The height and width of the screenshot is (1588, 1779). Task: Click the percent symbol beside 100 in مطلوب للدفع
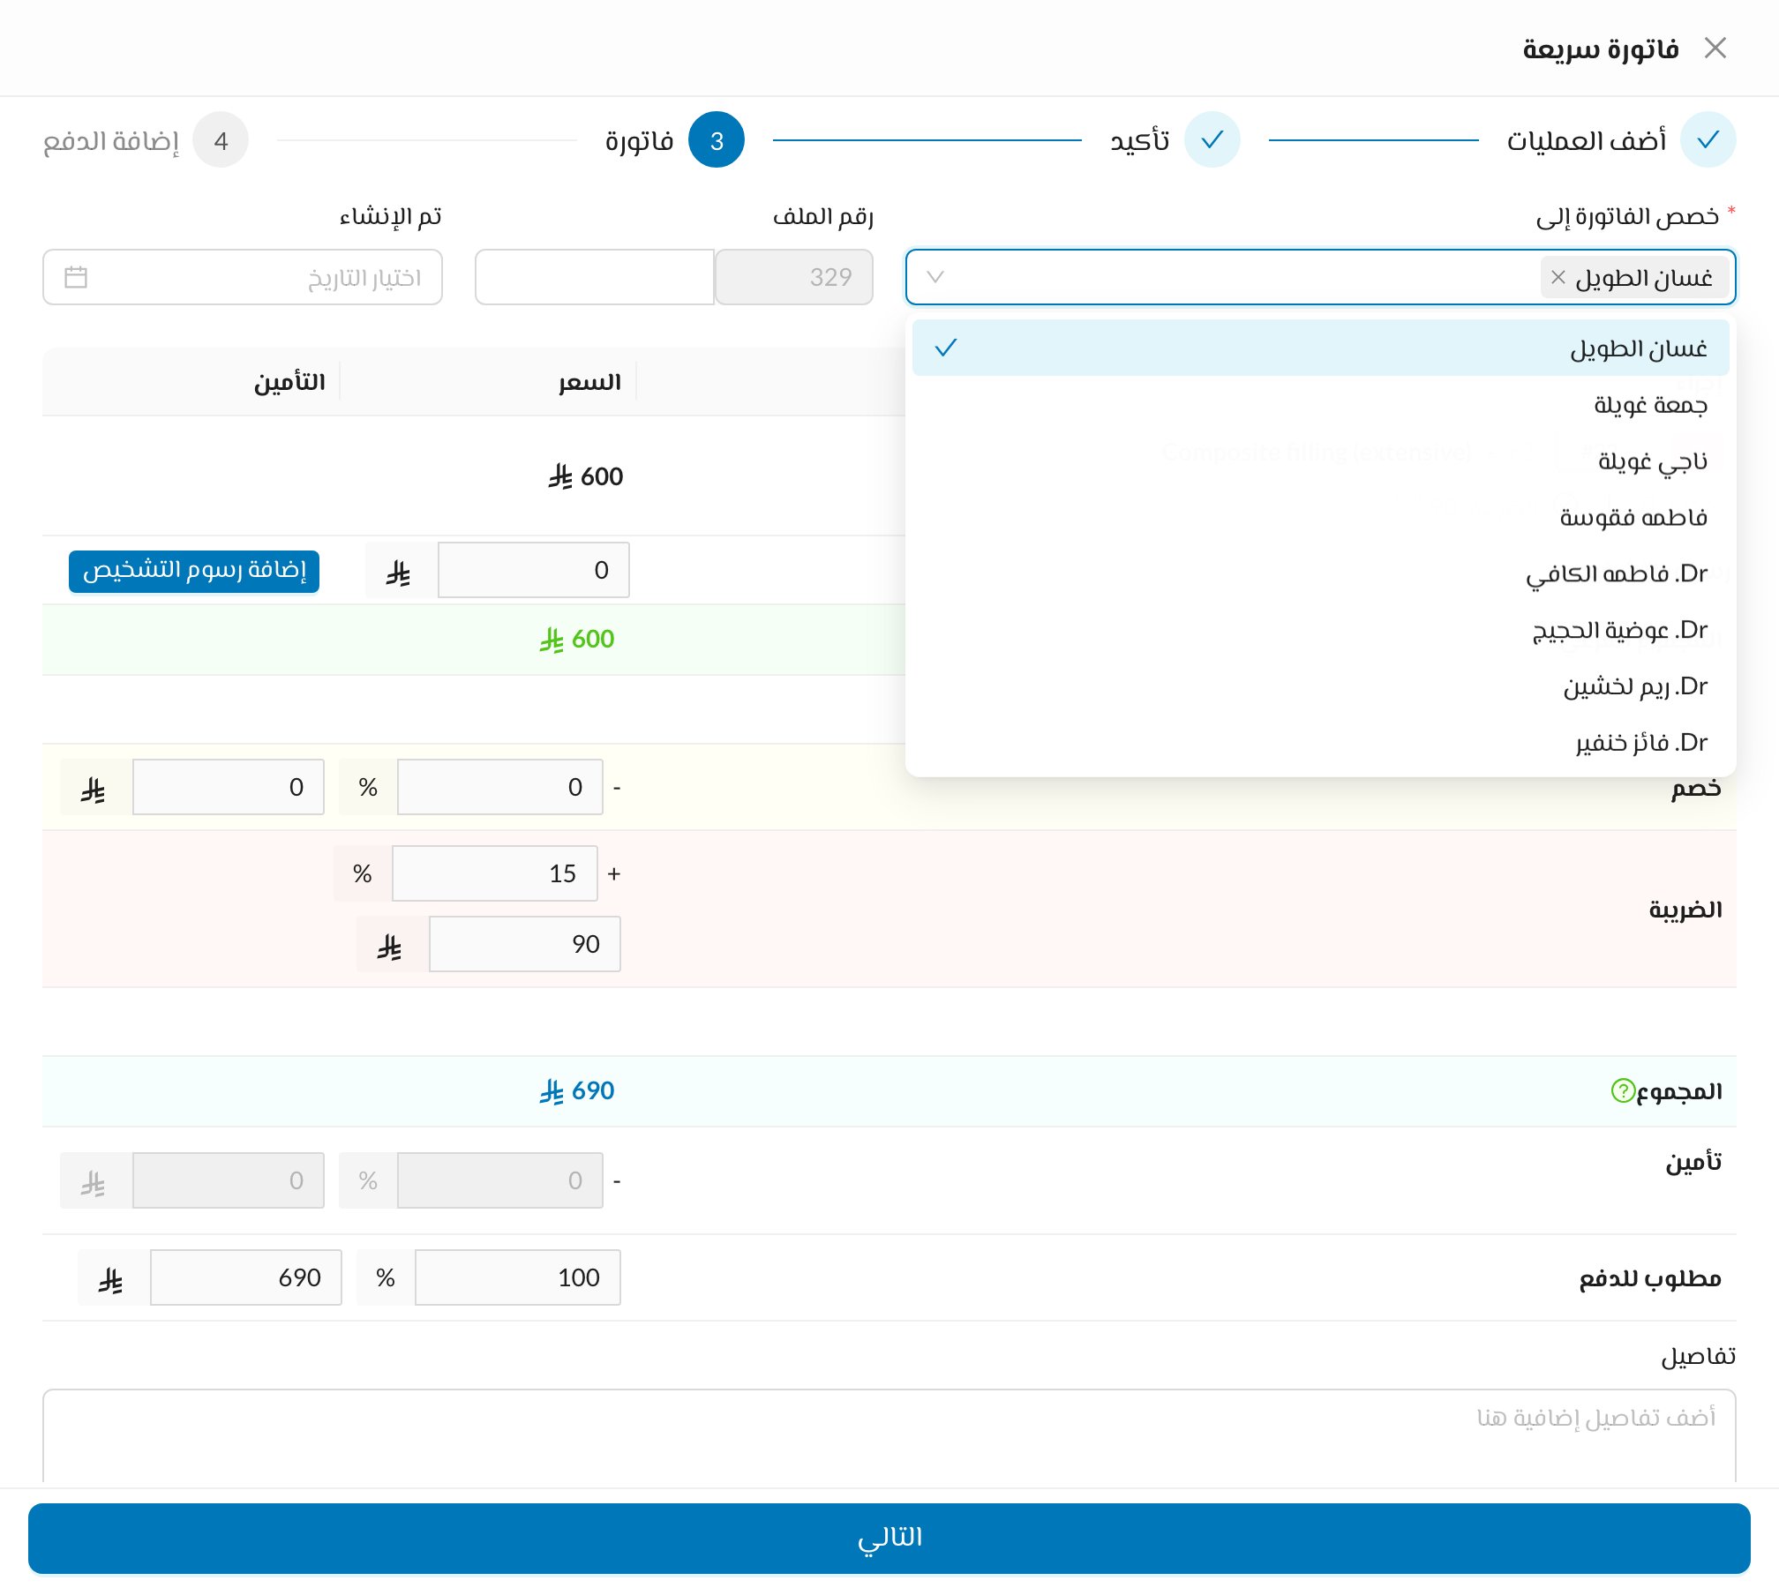(x=386, y=1277)
